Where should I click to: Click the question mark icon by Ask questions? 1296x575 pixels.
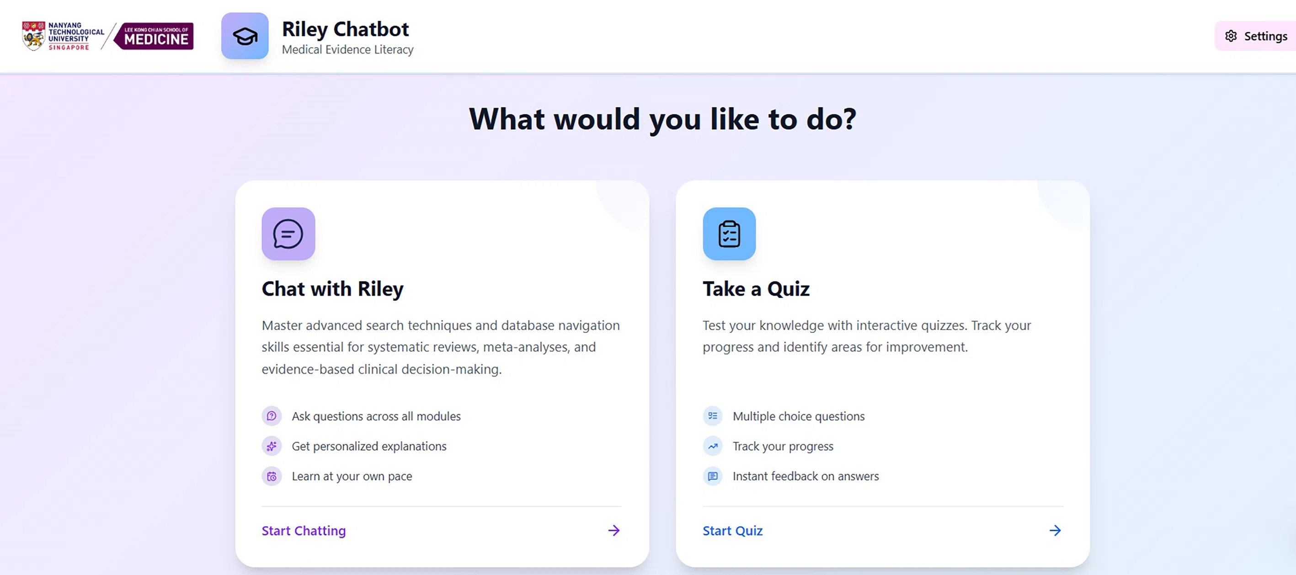click(272, 416)
